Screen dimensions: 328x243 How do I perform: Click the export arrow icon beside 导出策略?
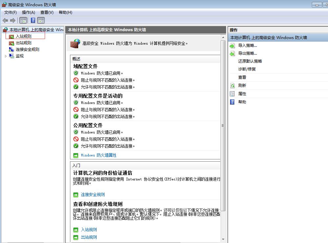(x=232, y=54)
